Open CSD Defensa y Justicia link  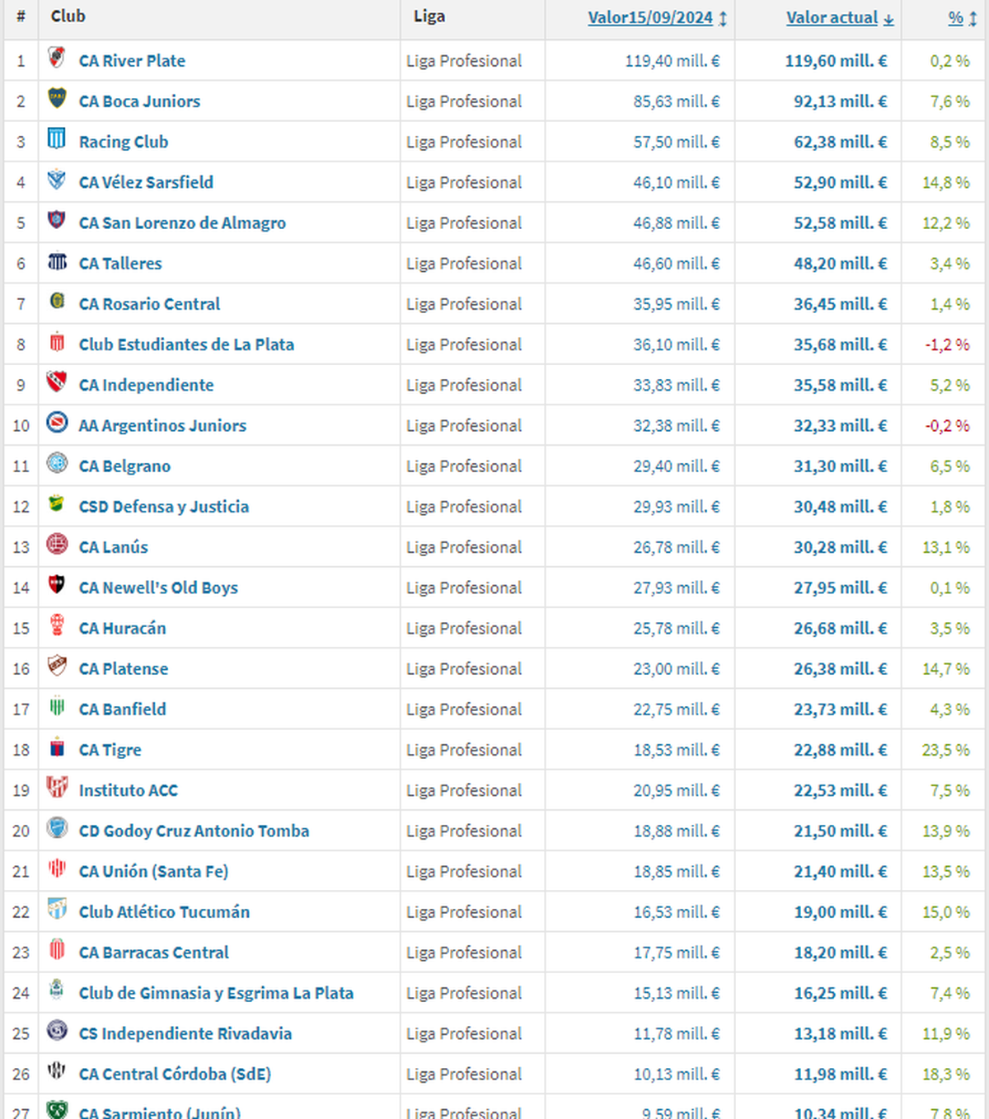[164, 507]
